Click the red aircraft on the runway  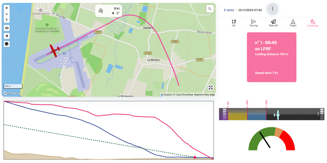point(55,50)
